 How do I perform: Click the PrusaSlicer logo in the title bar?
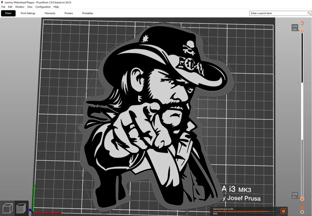(x=2, y=2)
